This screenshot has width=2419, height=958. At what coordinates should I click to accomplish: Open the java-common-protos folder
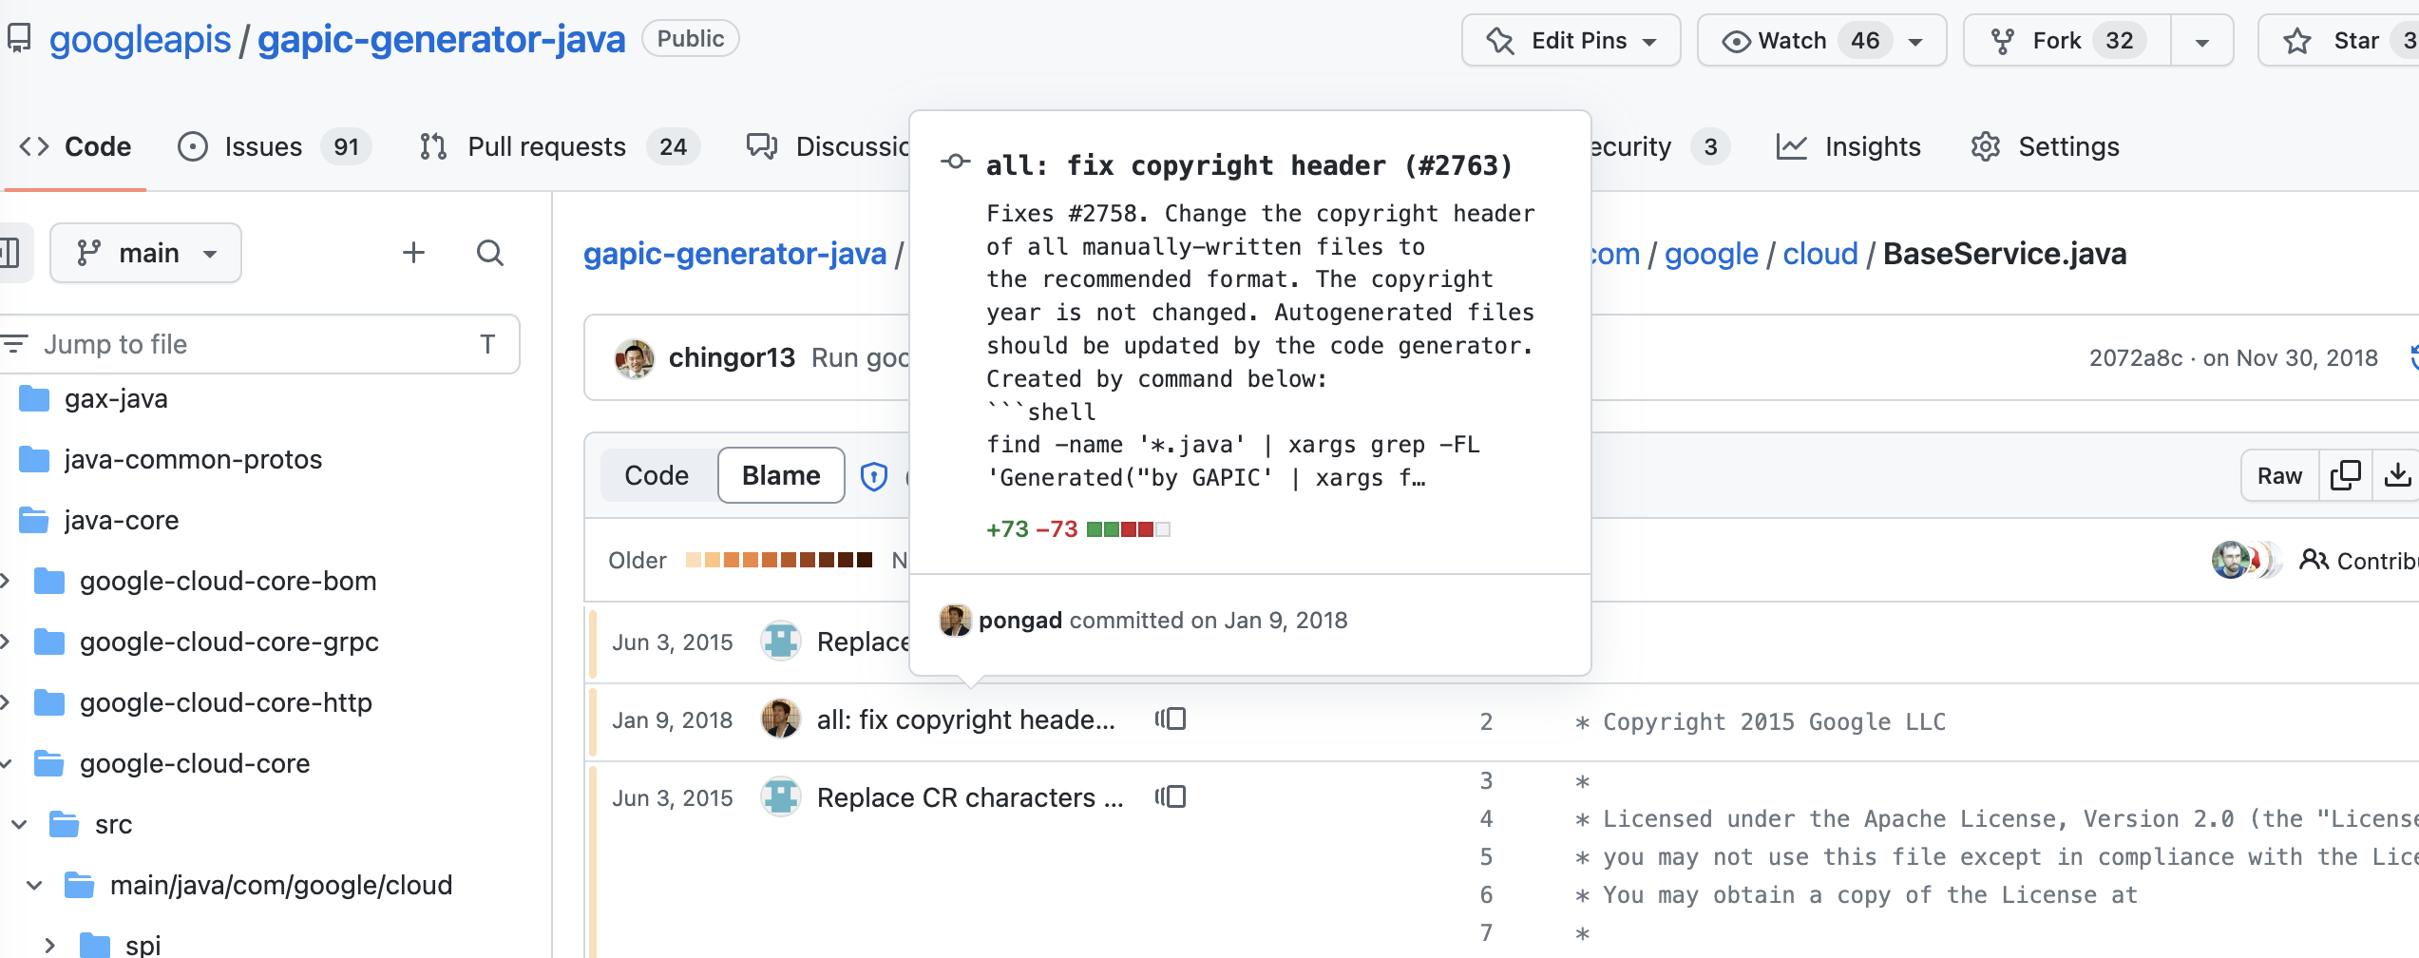193,460
